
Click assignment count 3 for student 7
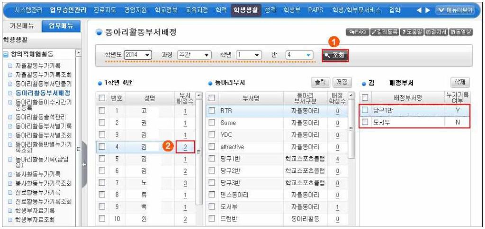click(x=185, y=183)
